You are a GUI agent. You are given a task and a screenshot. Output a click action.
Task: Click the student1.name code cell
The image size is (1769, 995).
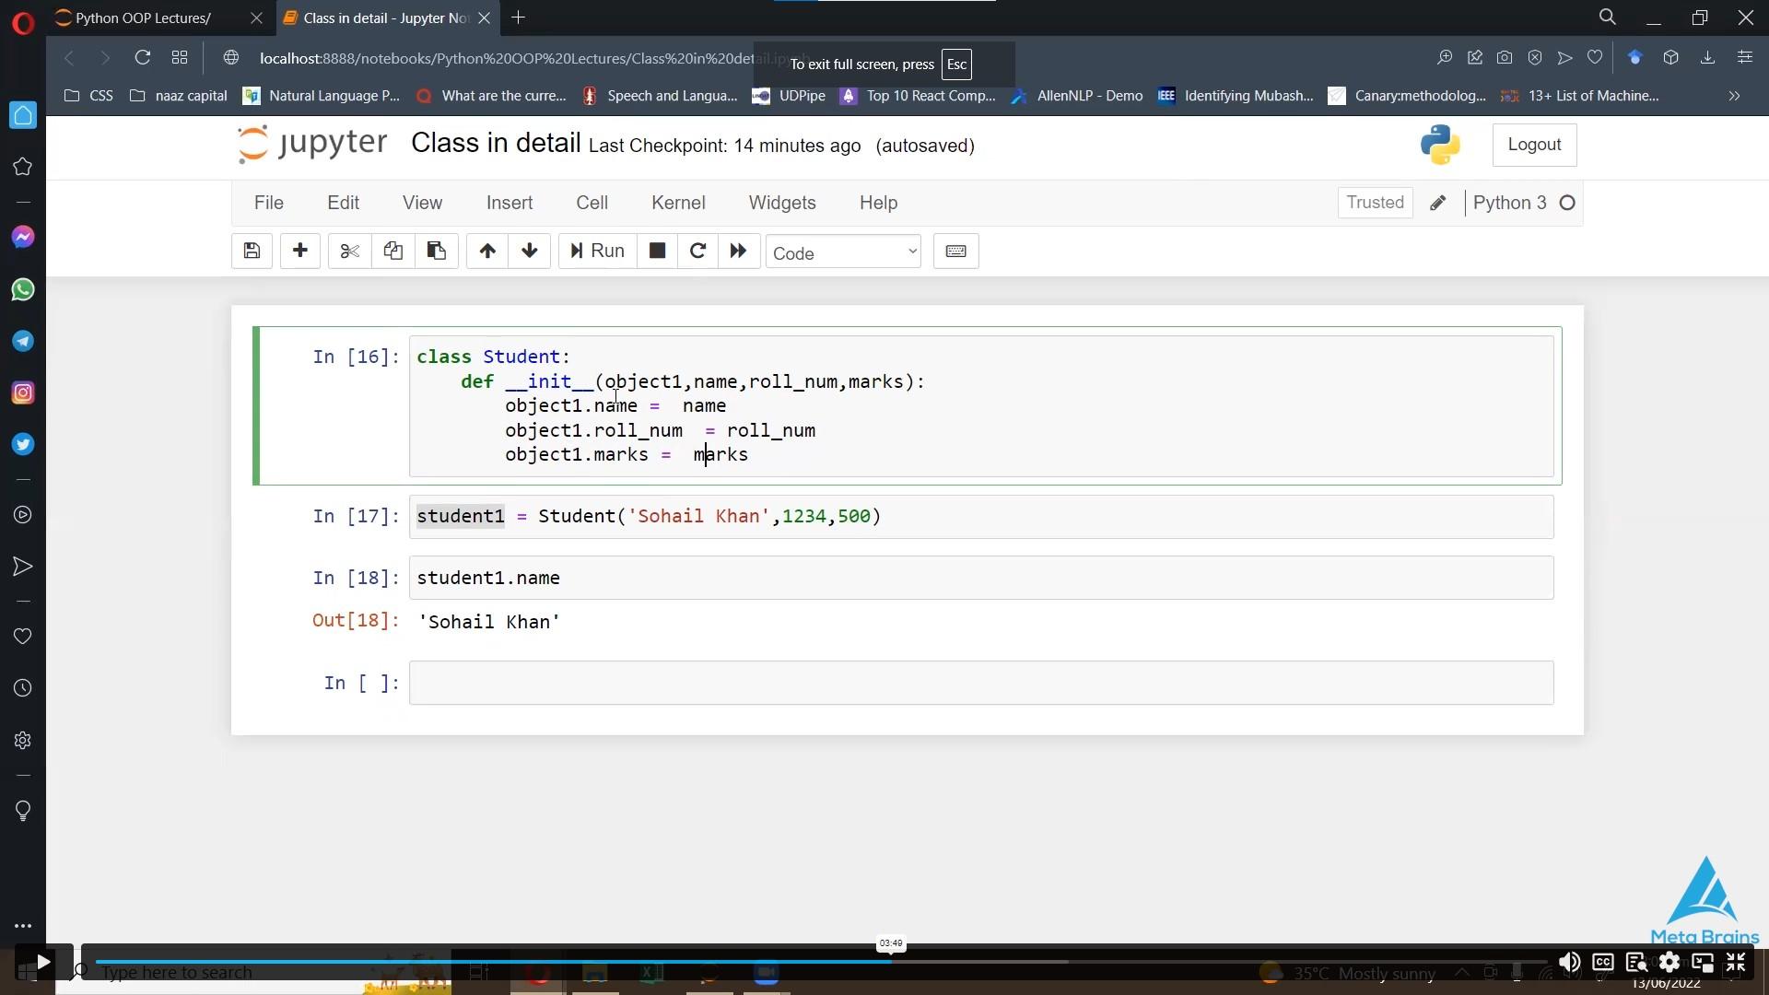tap(981, 578)
